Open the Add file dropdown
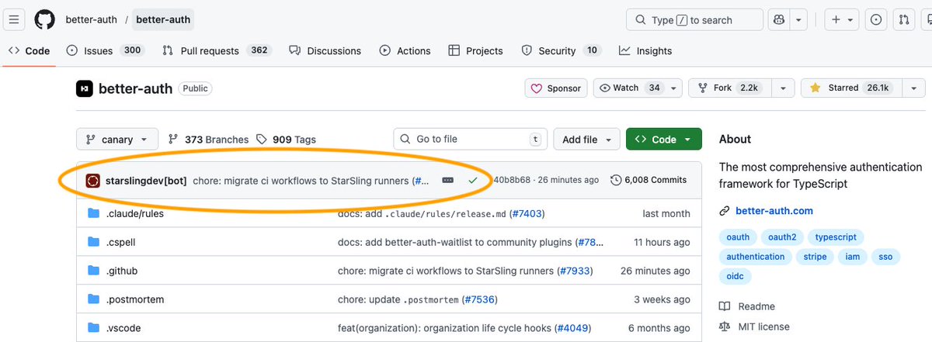The width and height of the screenshot is (932, 342). 586,140
